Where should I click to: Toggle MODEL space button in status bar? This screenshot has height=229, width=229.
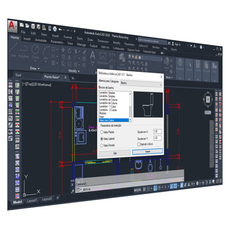tap(138, 190)
